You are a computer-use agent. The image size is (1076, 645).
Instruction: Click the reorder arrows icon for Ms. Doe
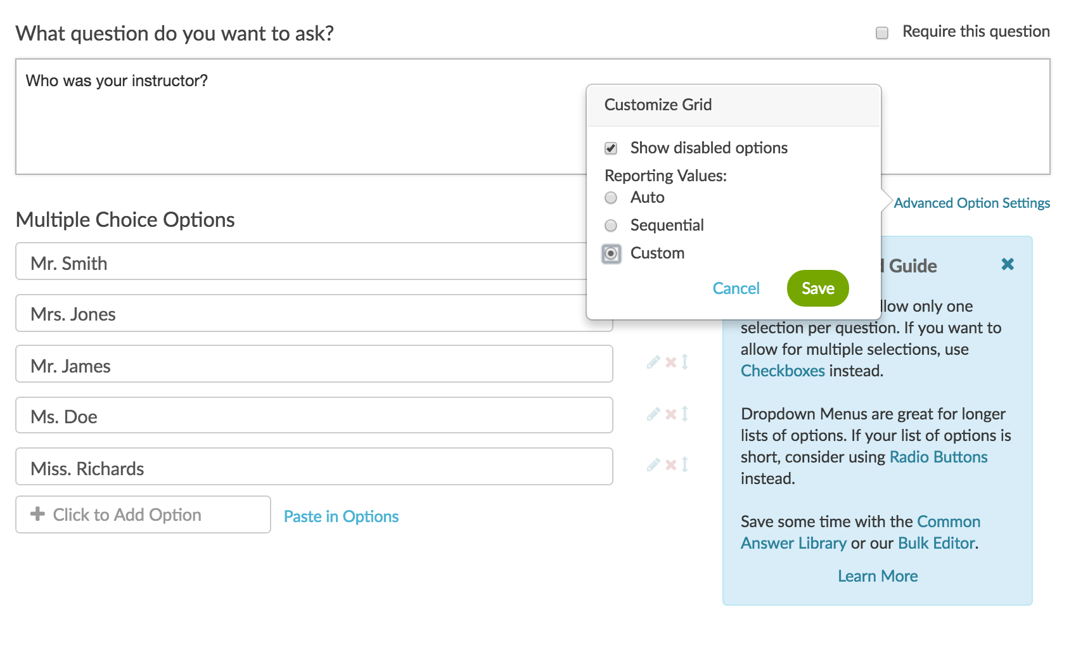(685, 414)
